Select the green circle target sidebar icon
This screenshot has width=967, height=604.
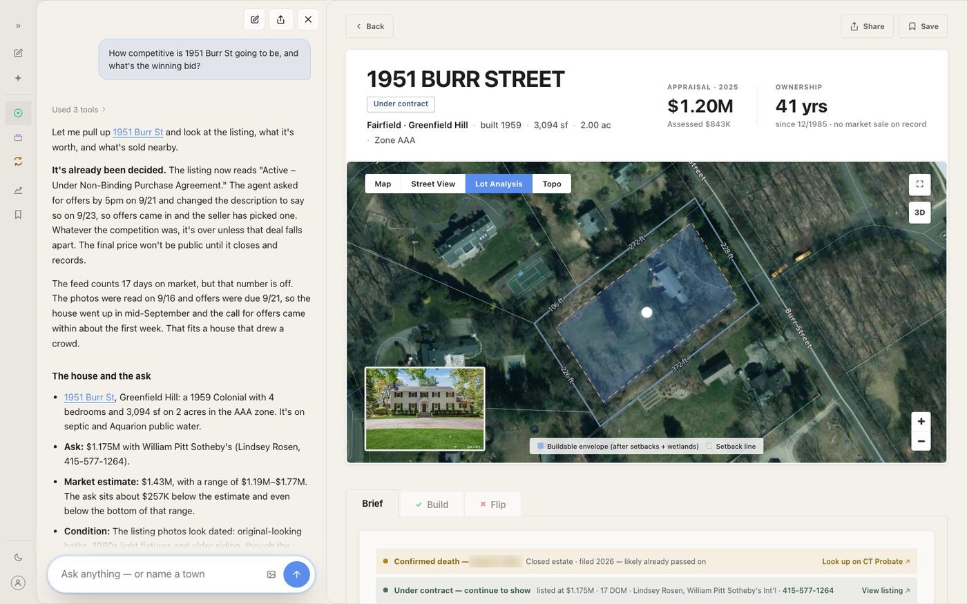(x=18, y=113)
